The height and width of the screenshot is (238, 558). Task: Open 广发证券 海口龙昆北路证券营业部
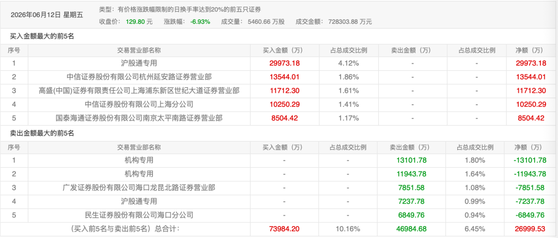click(x=139, y=187)
